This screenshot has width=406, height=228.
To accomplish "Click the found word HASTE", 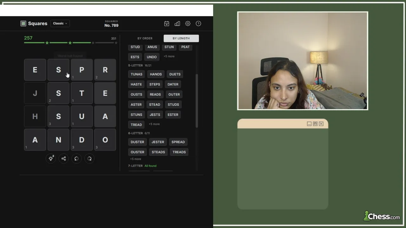I will 136,84.
